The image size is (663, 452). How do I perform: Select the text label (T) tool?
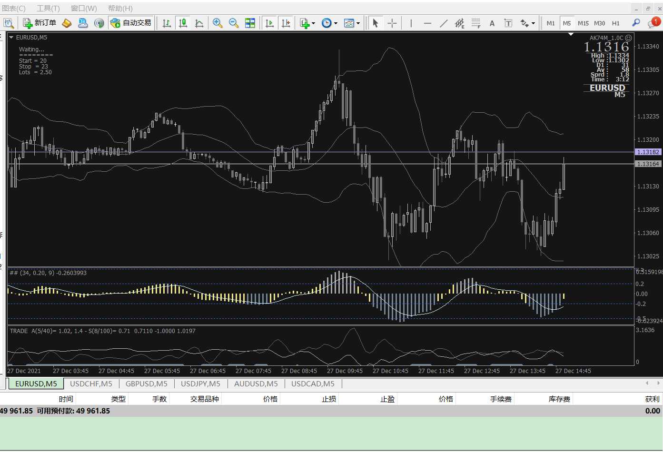click(508, 23)
